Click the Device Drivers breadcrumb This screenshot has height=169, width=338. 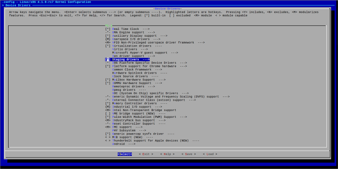click(x=18, y=5)
